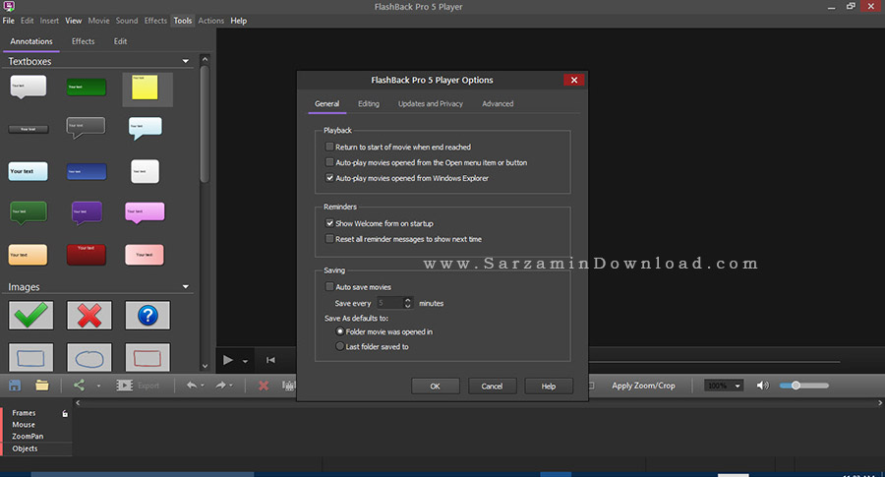Click the red X delete toolbar icon
The image size is (885, 477).
click(x=263, y=386)
